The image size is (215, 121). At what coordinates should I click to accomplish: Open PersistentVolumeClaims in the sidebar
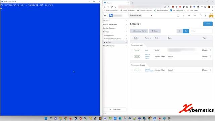115,39
